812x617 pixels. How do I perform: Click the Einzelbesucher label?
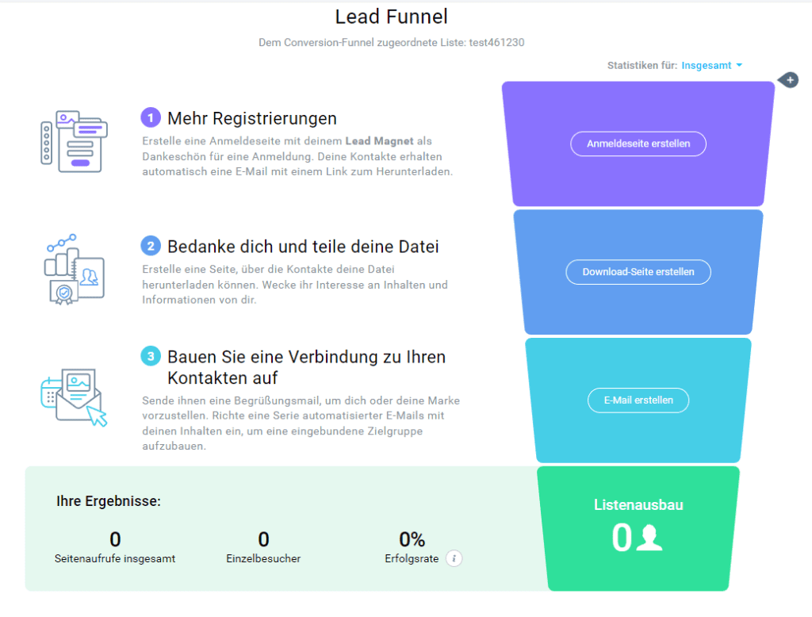point(263,558)
